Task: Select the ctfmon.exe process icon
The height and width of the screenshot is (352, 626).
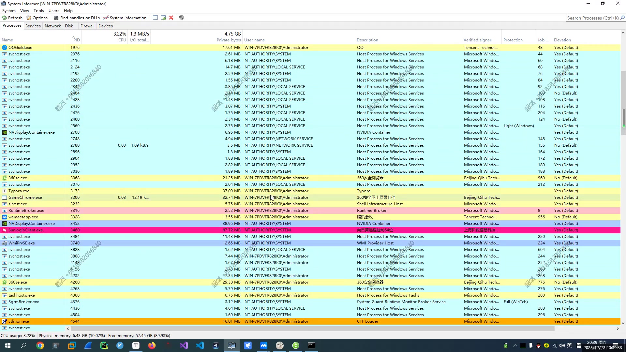Action: pyautogui.click(x=5, y=321)
